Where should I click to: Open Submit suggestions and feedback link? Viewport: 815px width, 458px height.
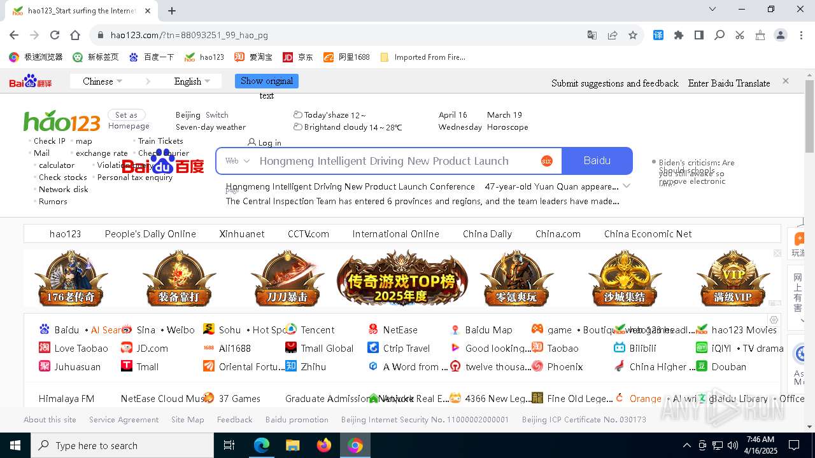click(x=615, y=83)
